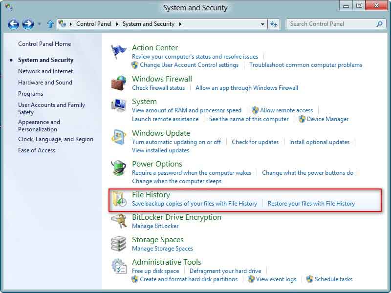Viewport: 391px width, 293px height.
Task: Click Check for updates
Action: coord(255,142)
